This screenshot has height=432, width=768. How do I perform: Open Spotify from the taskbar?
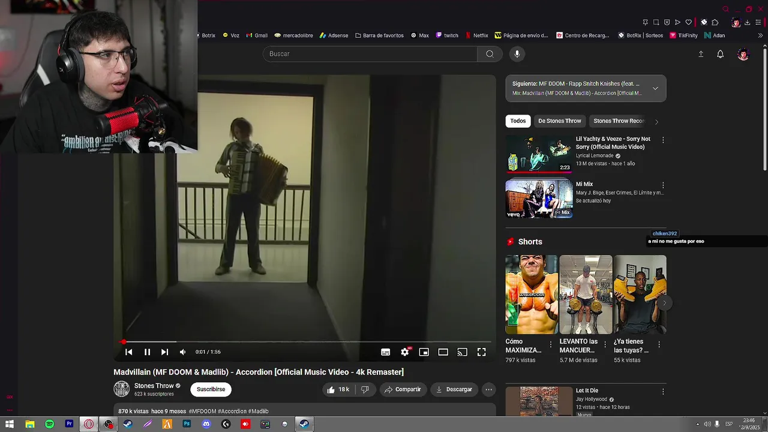(x=49, y=424)
